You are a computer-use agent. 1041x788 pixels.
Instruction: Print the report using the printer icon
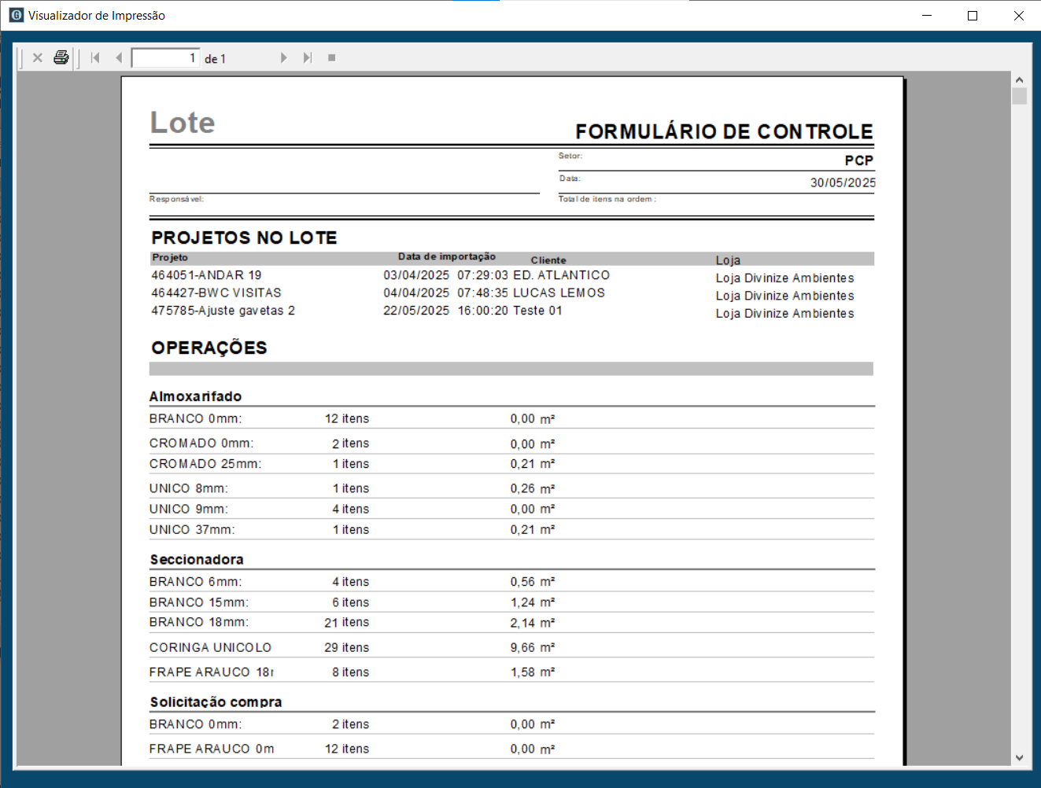61,57
